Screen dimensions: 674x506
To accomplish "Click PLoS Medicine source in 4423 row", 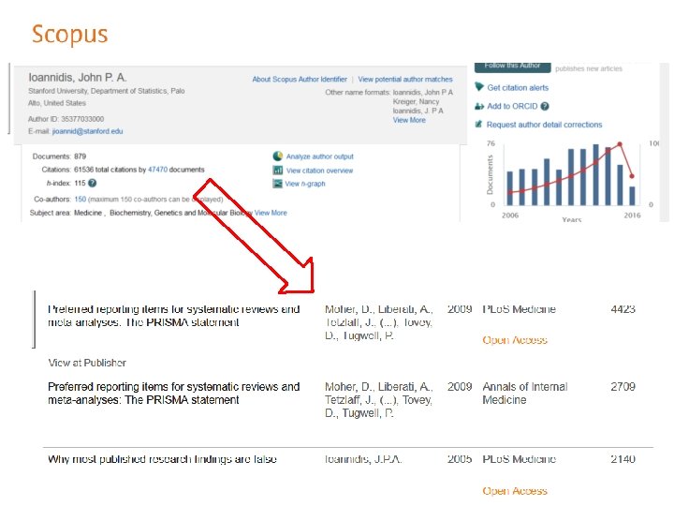I will click(519, 309).
